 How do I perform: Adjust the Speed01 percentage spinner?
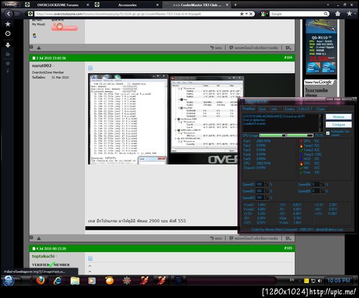pos(266,184)
